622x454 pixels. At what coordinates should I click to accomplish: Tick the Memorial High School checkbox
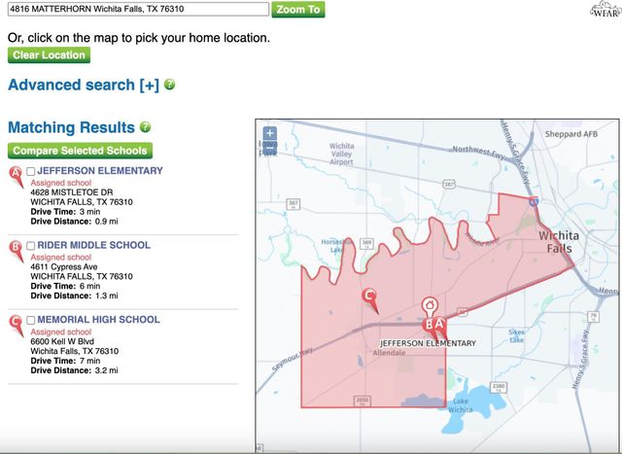31,320
